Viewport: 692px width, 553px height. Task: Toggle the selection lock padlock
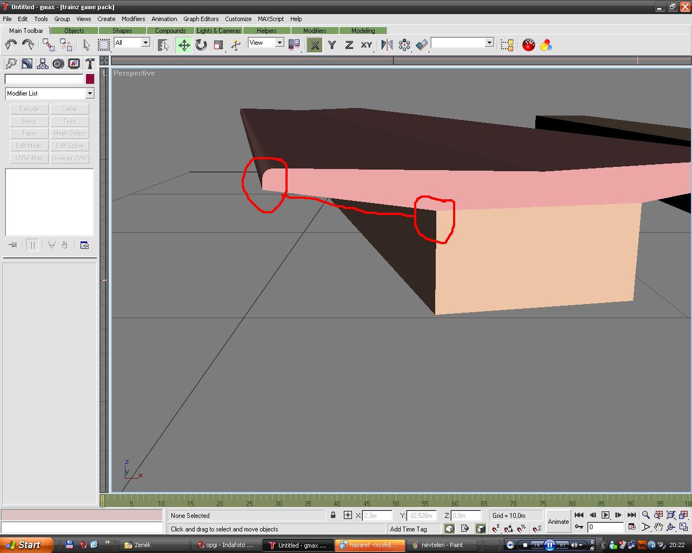pos(333,515)
